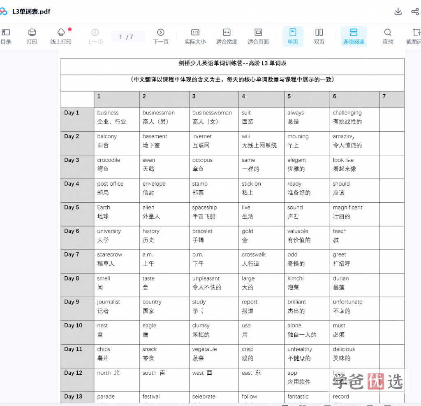
Task: Click the word 'business' cell
Action: coord(116,119)
